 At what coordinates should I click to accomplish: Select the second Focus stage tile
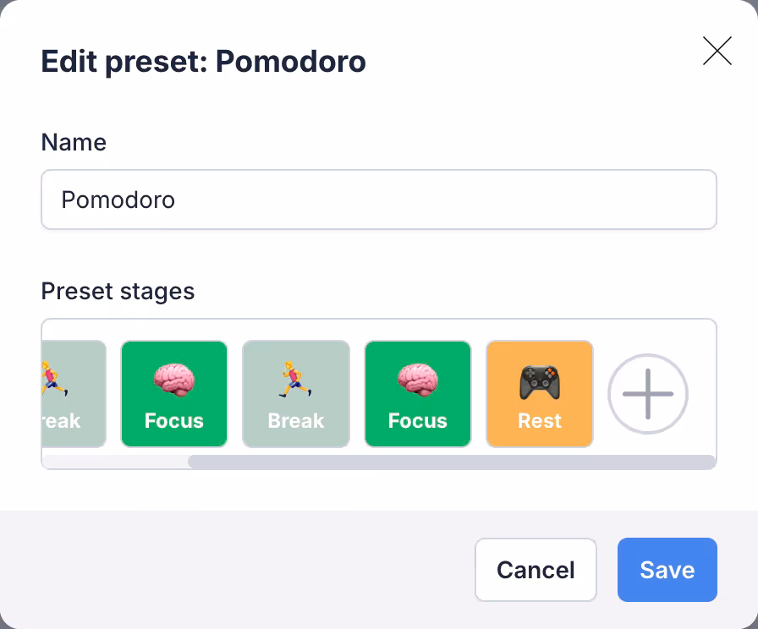click(418, 394)
